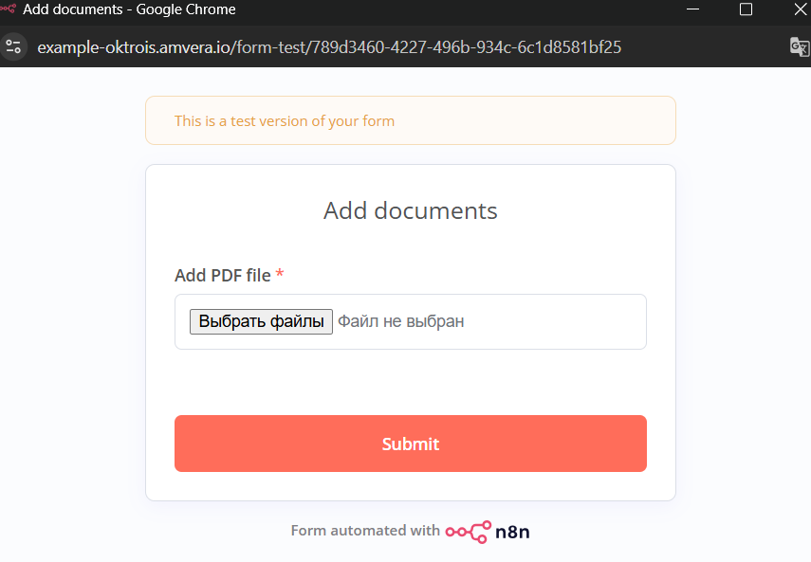Click the 'Add PDF file' field label
Screen dimensions: 811x562
click(x=222, y=275)
